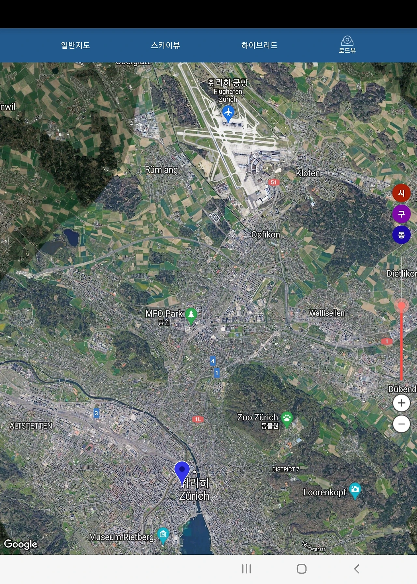Click the red zoom slider handle

coord(401,306)
